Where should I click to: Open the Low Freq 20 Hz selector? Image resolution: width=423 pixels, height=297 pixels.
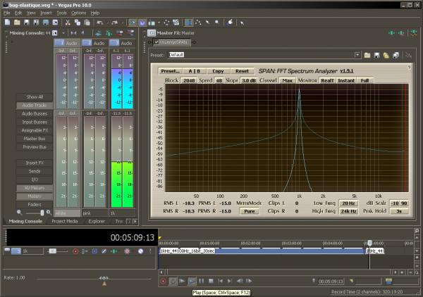pos(348,203)
